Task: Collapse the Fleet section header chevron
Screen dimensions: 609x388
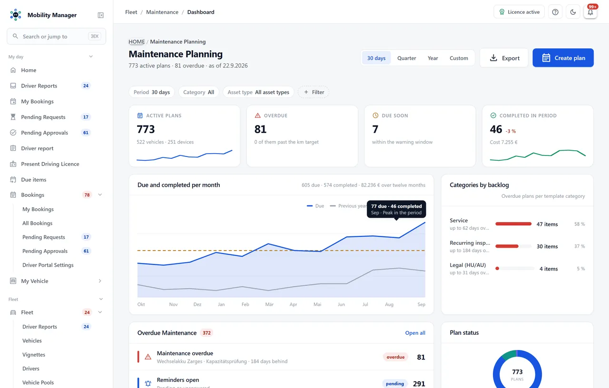Action: [101, 299]
